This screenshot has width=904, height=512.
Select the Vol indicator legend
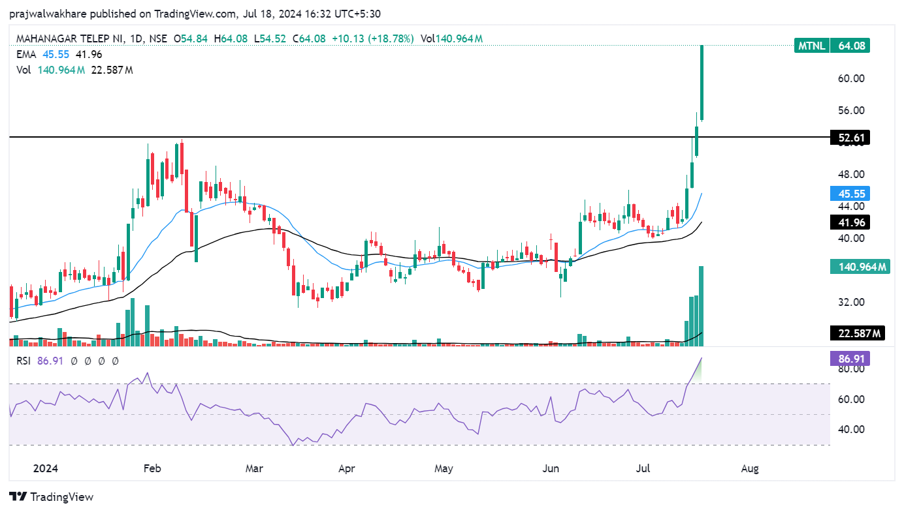24,70
